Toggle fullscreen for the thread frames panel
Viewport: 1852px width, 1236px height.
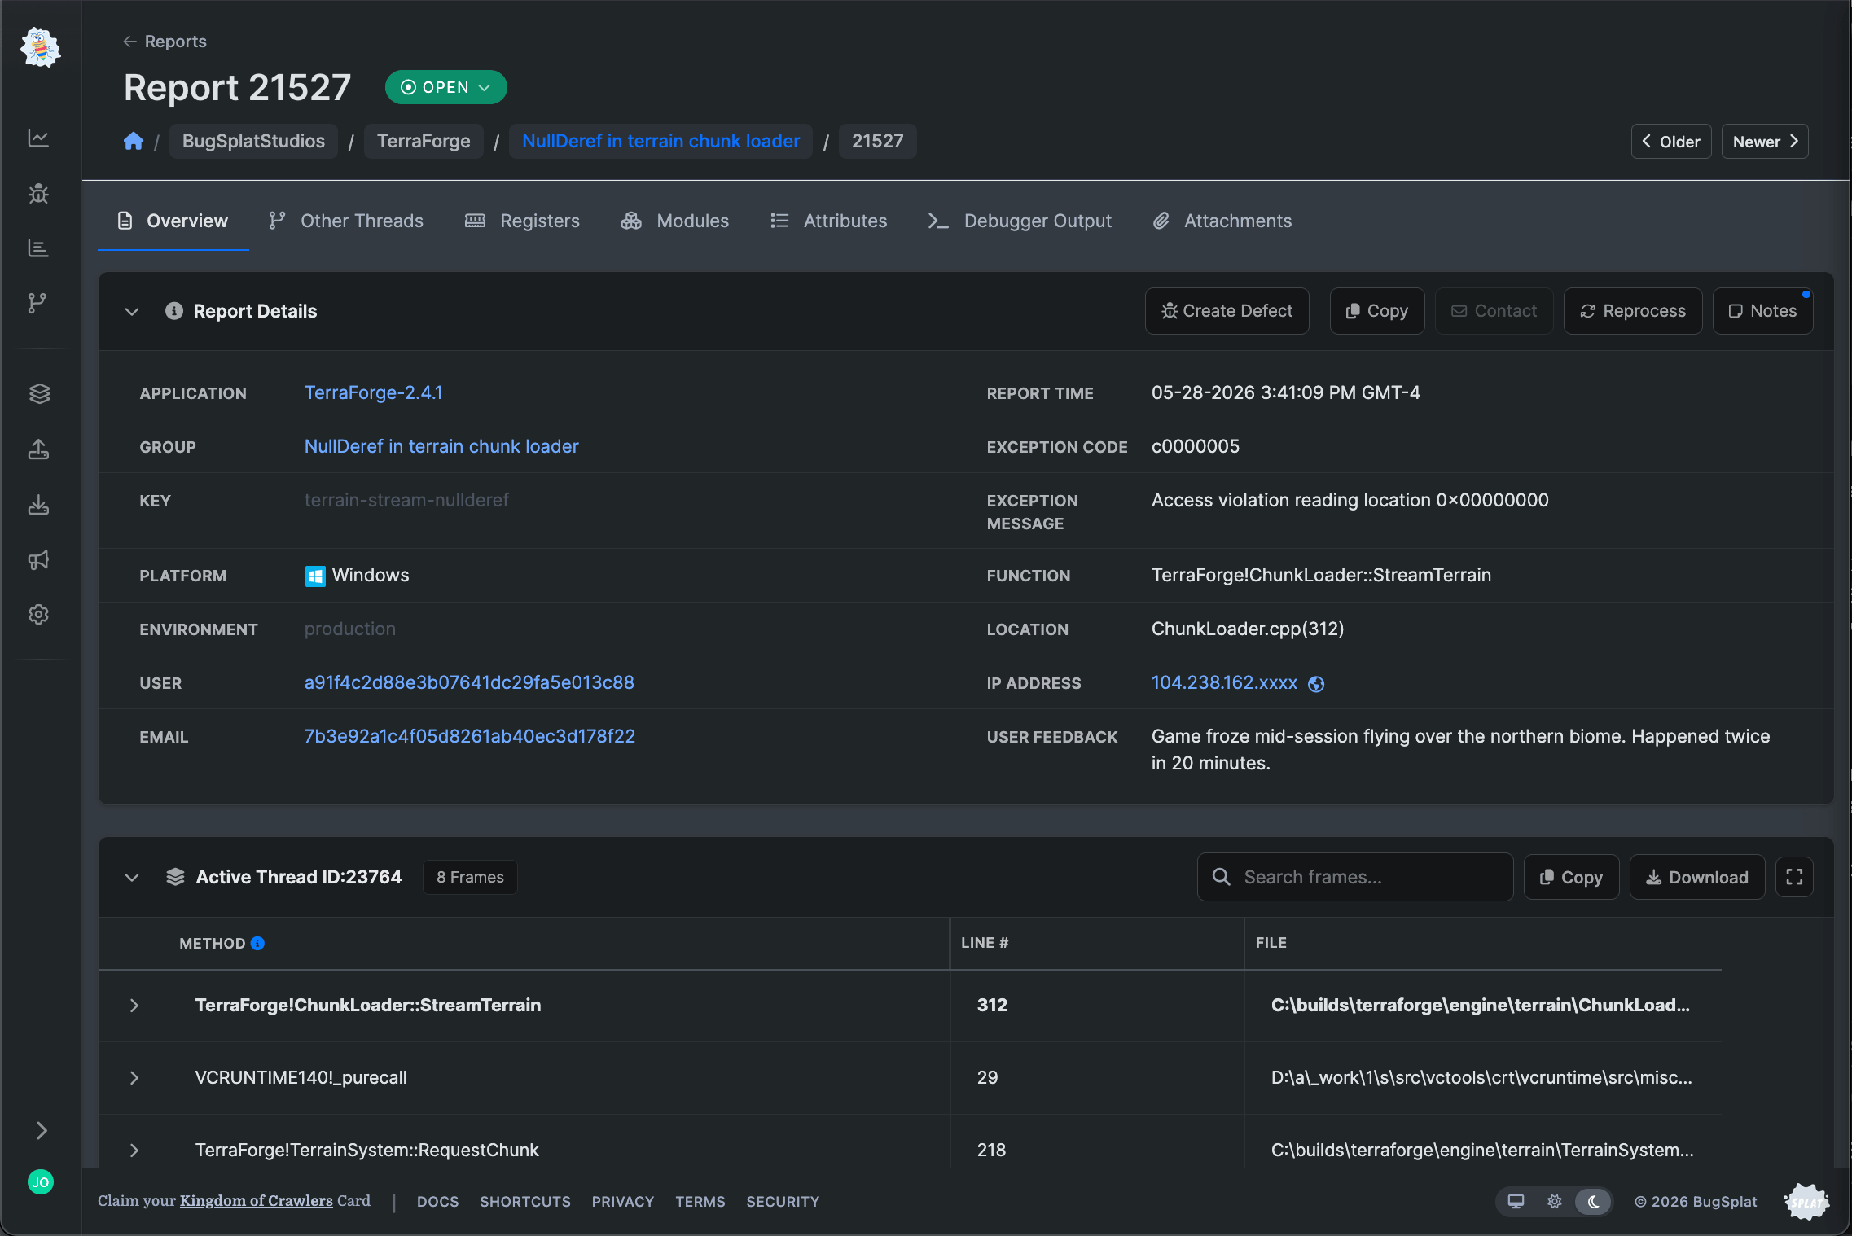pos(1794,877)
